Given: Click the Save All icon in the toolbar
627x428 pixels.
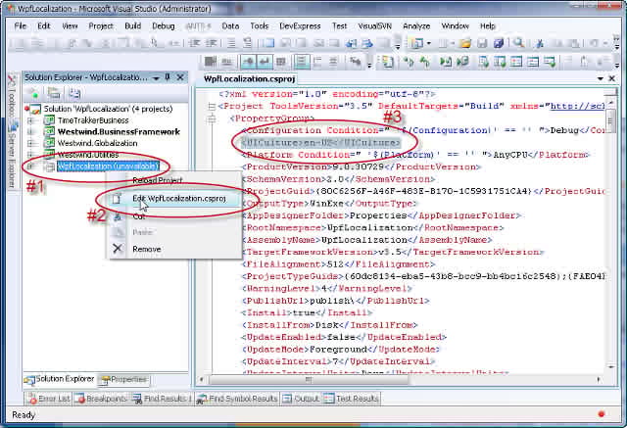Looking at the screenshot, I should pyautogui.click(x=499, y=43).
